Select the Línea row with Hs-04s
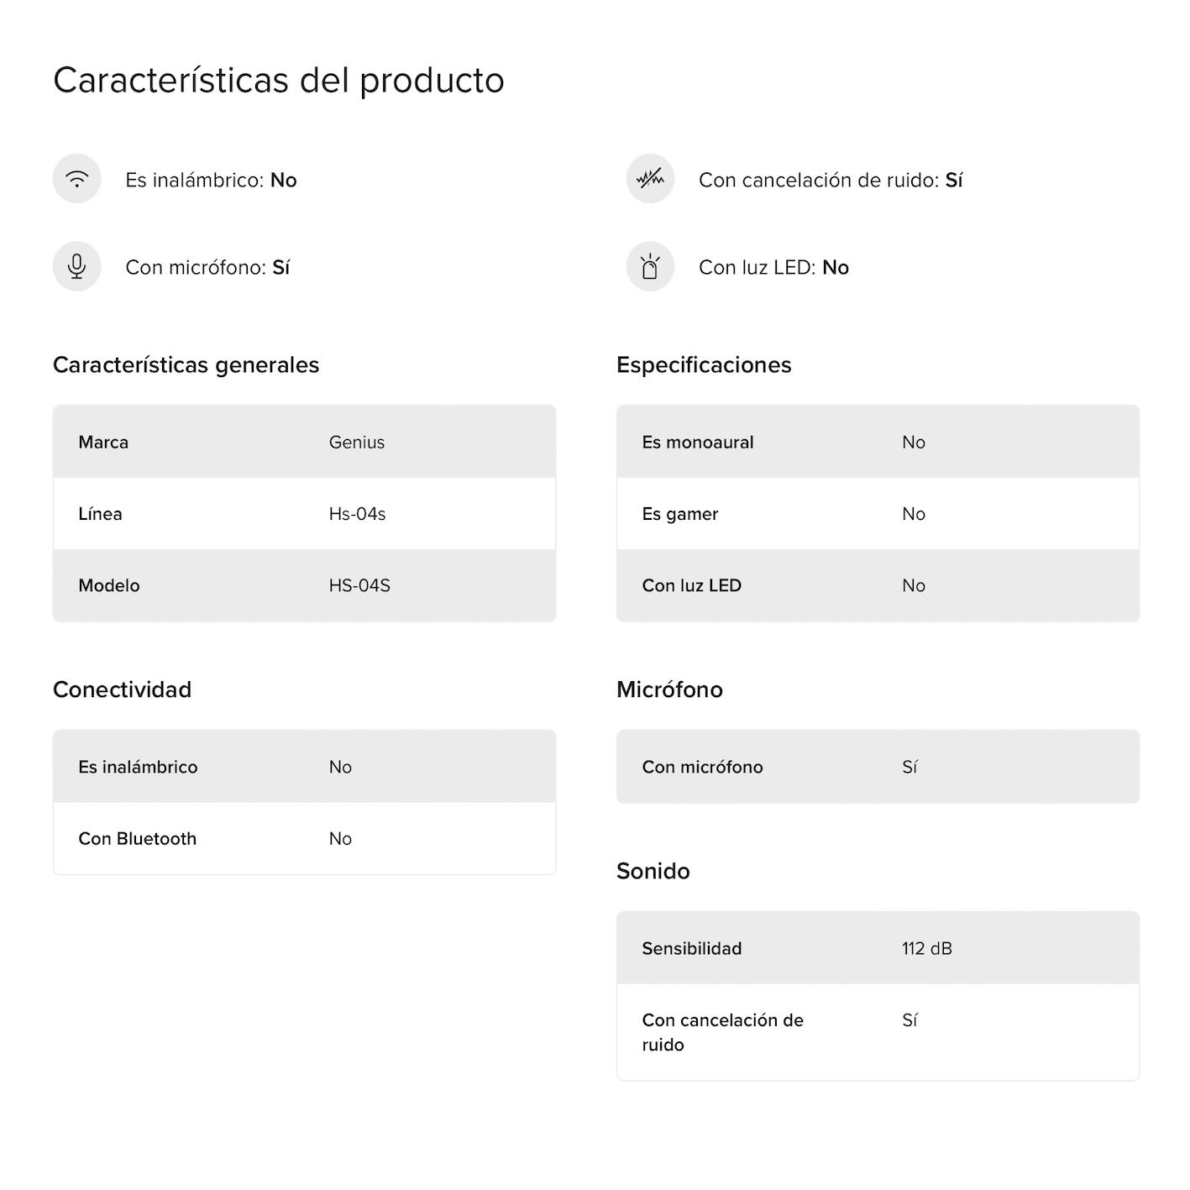 (304, 514)
